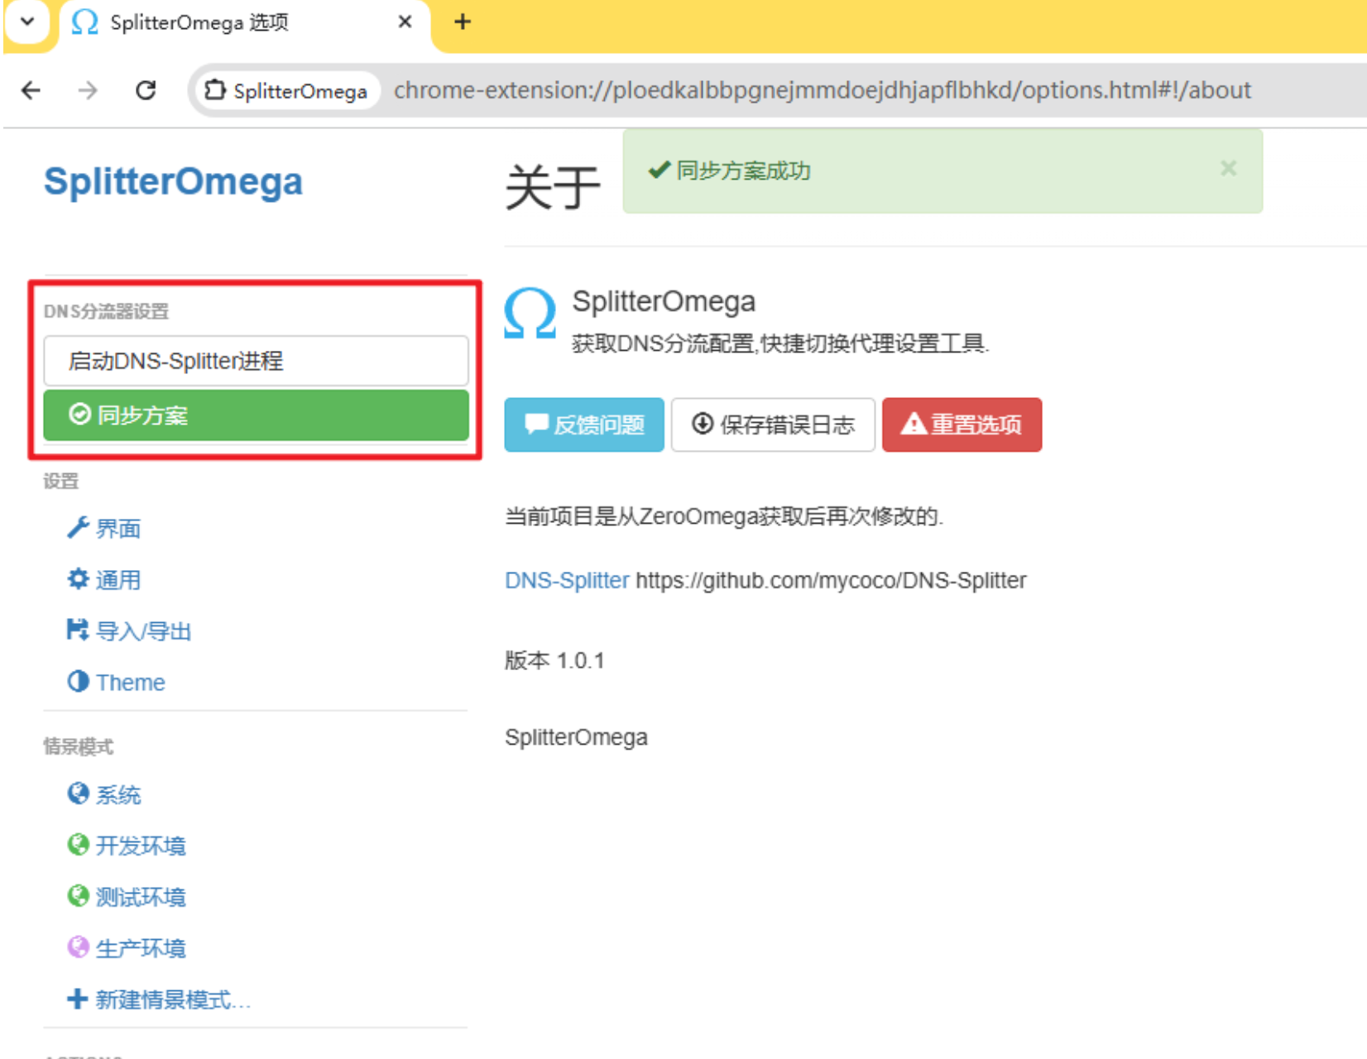Click the 获取DNS分流配置 description text
This screenshot has width=1367, height=1059.
[x=780, y=343]
